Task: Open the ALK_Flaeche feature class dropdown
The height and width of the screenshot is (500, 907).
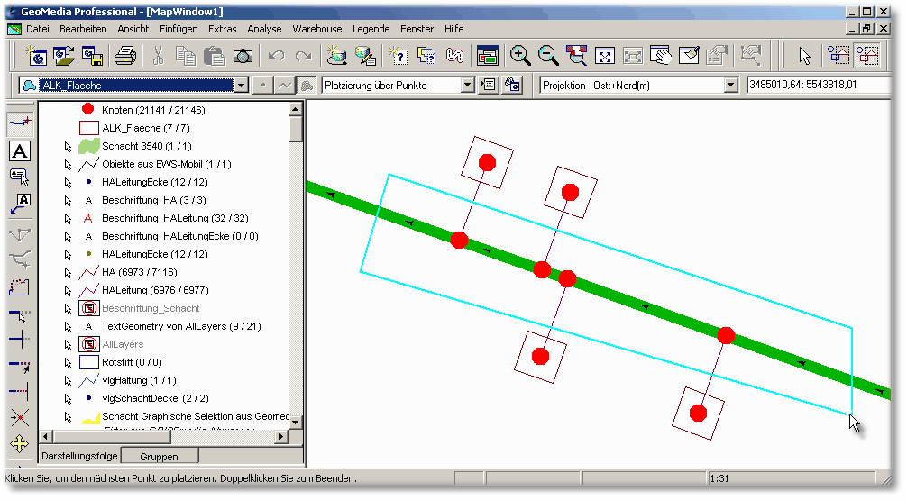Action: 241,86
